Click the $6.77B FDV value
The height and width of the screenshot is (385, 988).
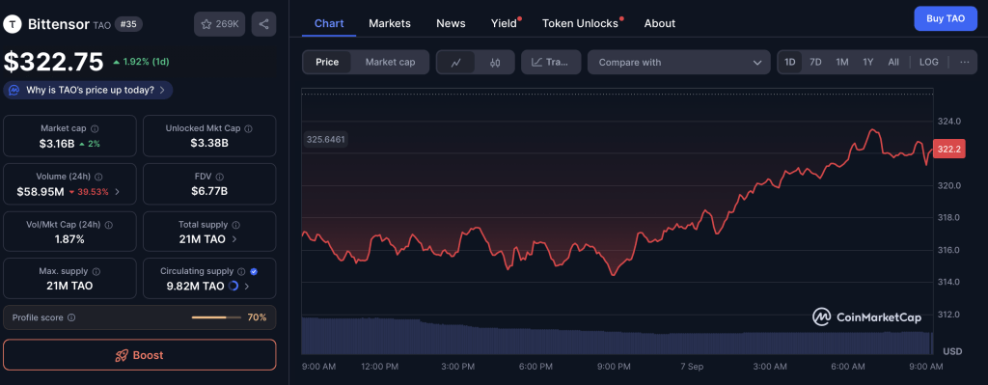coord(209,192)
